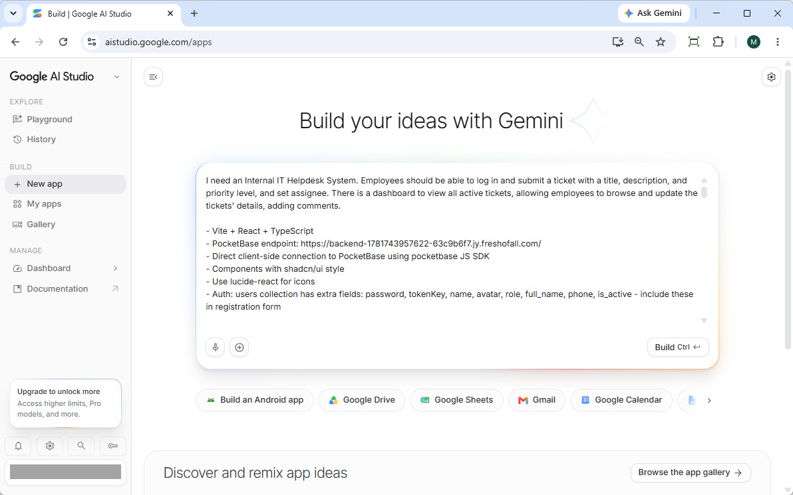Image resolution: width=793 pixels, height=495 pixels.
Task: Open Gallery in the sidebar
Action: point(65,225)
